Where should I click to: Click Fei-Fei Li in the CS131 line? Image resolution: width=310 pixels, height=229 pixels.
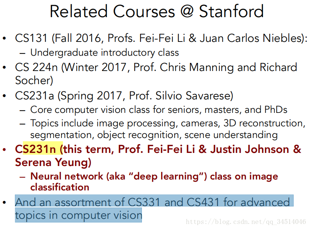click(x=162, y=38)
